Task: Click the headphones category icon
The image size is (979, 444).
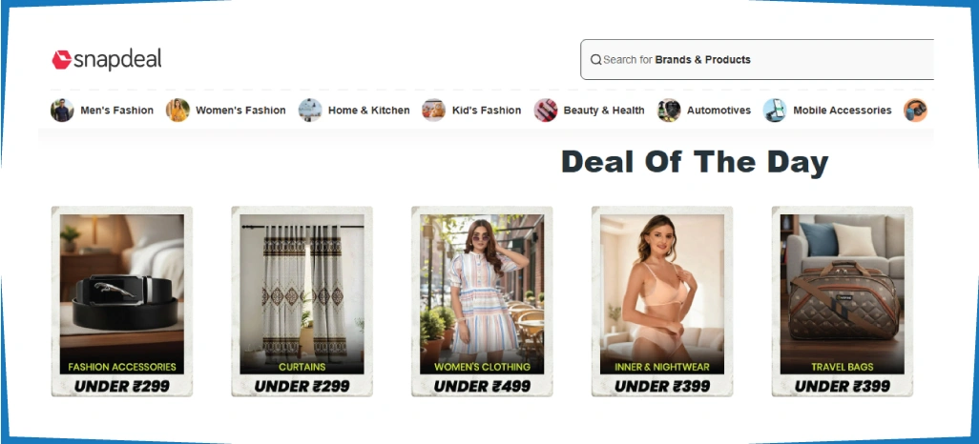Action: click(x=915, y=111)
